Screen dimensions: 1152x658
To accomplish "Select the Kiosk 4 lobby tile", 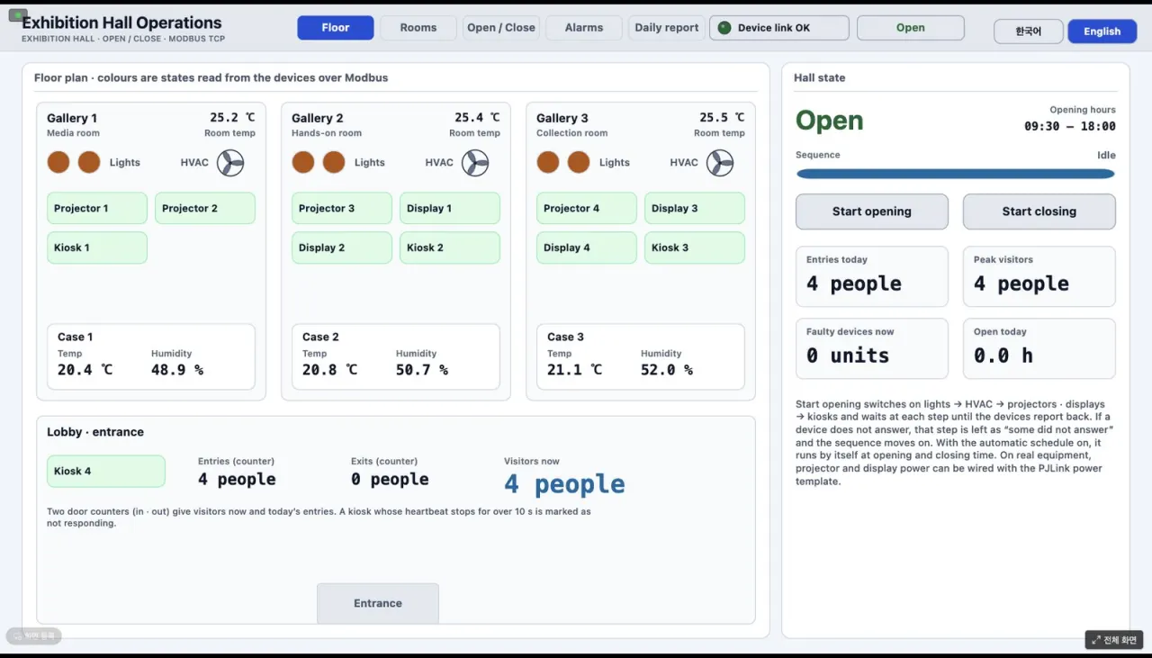I will [106, 471].
